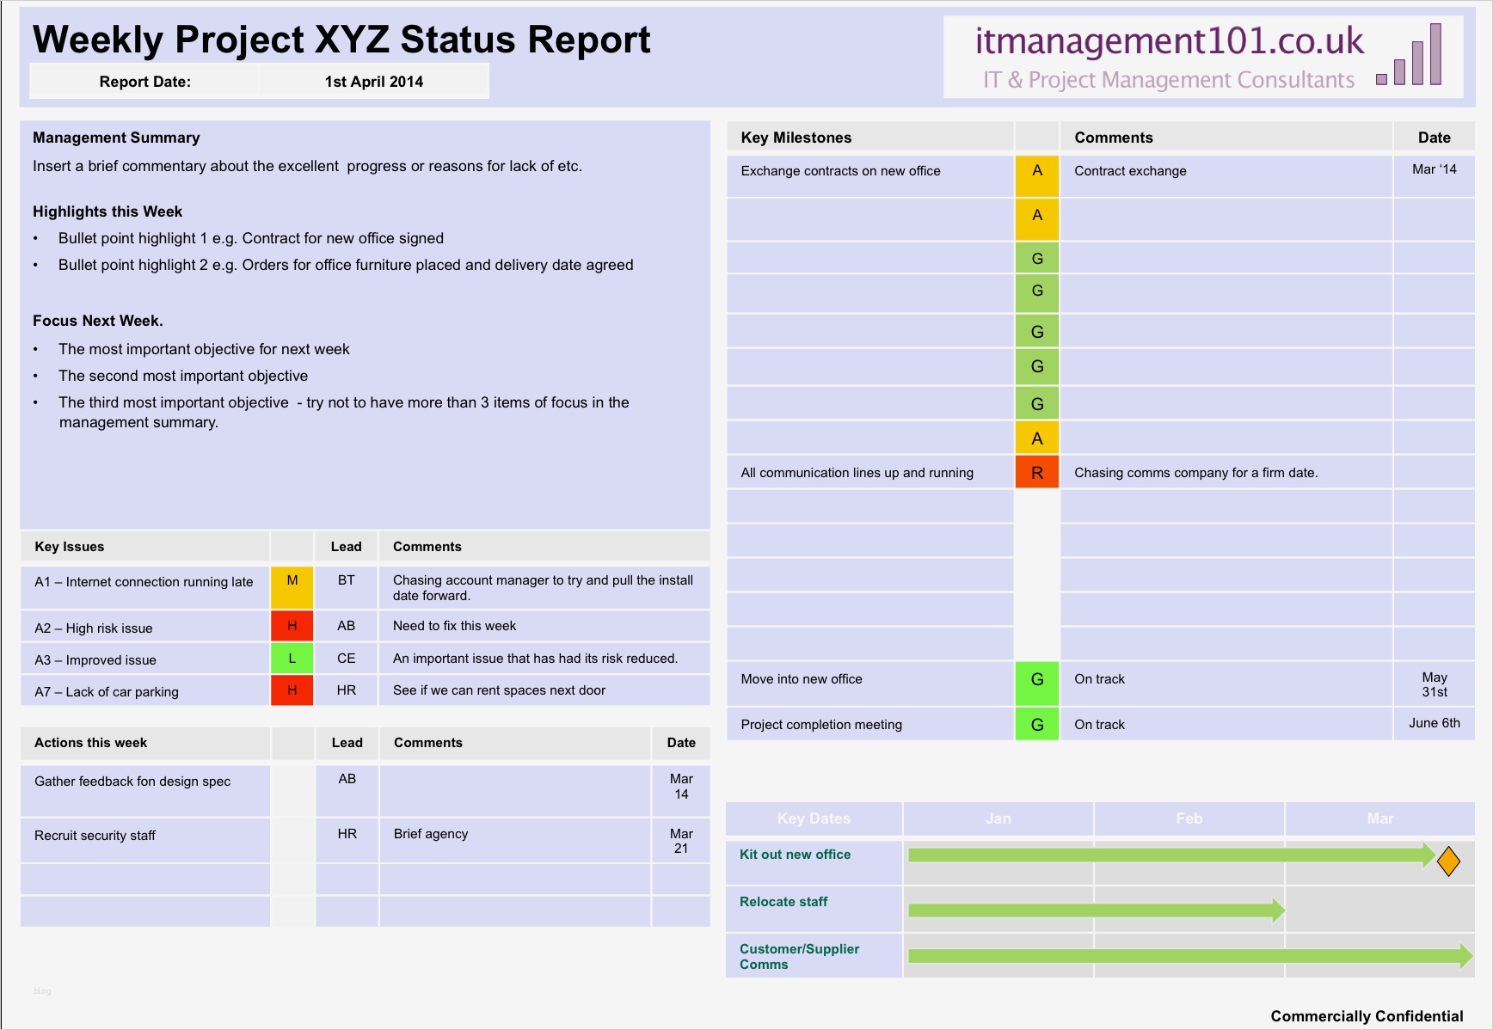The image size is (1493, 1030).
Task: Click the green G status for Project completion meeting
Action: [x=1037, y=724]
